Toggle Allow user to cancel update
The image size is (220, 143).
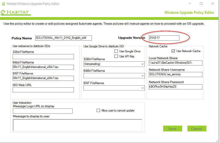tap(98, 111)
